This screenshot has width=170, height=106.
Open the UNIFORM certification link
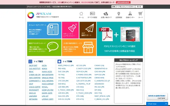click(x=33, y=96)
